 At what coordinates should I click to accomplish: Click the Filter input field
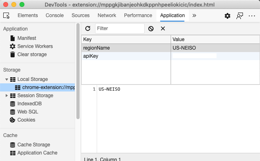click(x=120, y=28)
